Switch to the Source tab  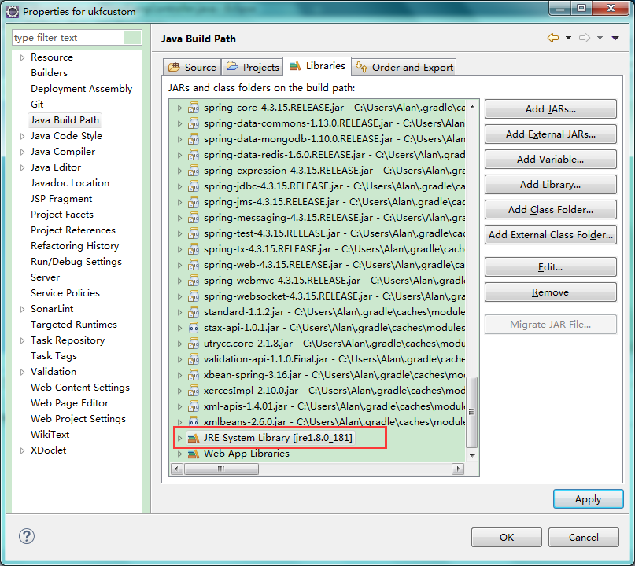coord(192,67)
